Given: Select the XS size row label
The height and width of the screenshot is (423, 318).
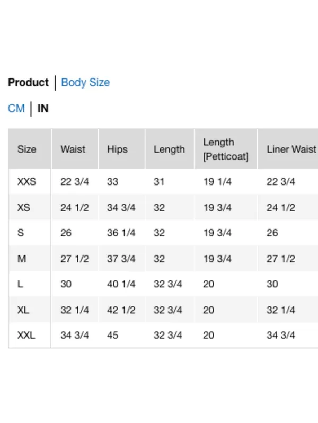Looking at the screenshot, I should click(24, 207).
